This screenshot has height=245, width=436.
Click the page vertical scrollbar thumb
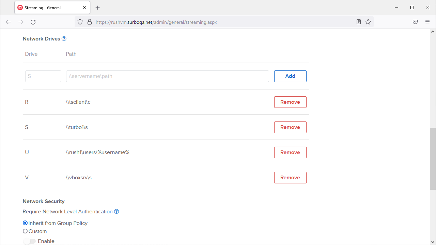click(433, 159)
